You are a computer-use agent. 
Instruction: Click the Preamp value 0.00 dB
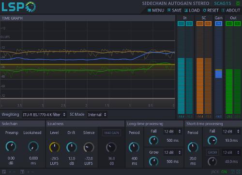[11, 161]
